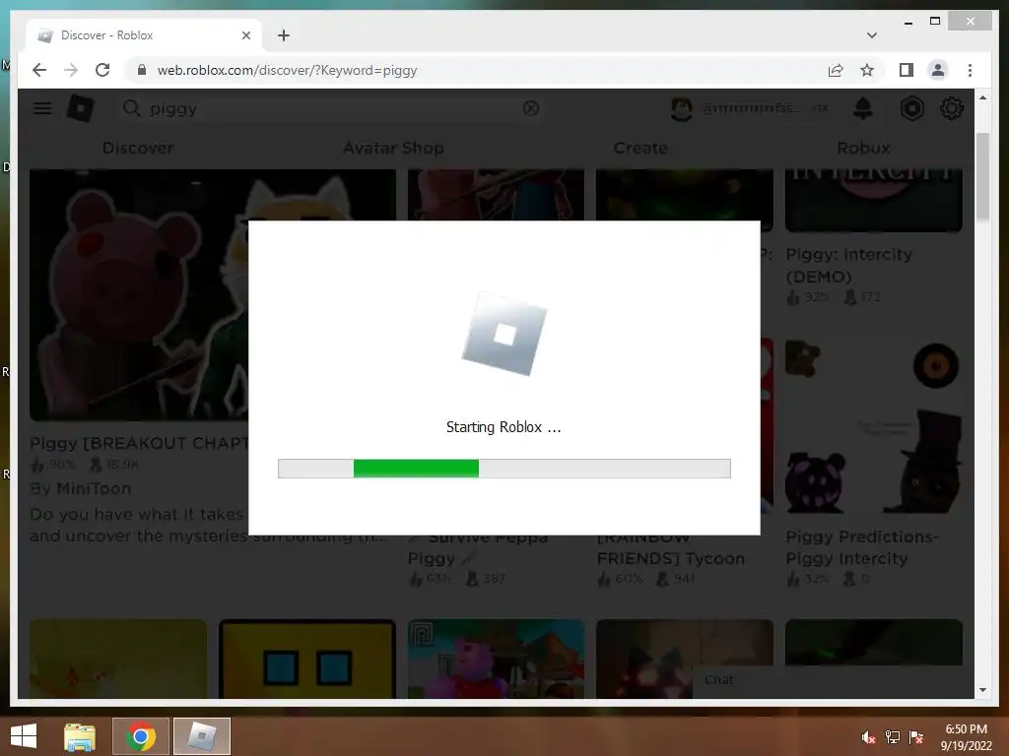Open Action Center flag tray icon
The height and width of the screenshot is (756, 1009).
coord(915,737)
